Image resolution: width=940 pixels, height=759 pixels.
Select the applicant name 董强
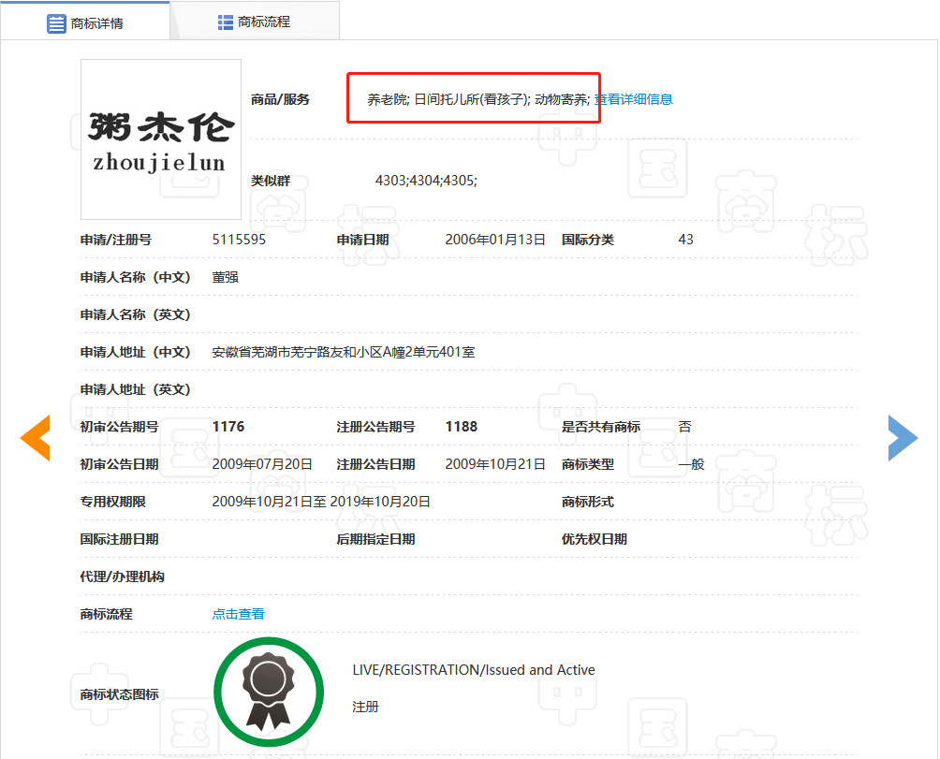(225, 277)
